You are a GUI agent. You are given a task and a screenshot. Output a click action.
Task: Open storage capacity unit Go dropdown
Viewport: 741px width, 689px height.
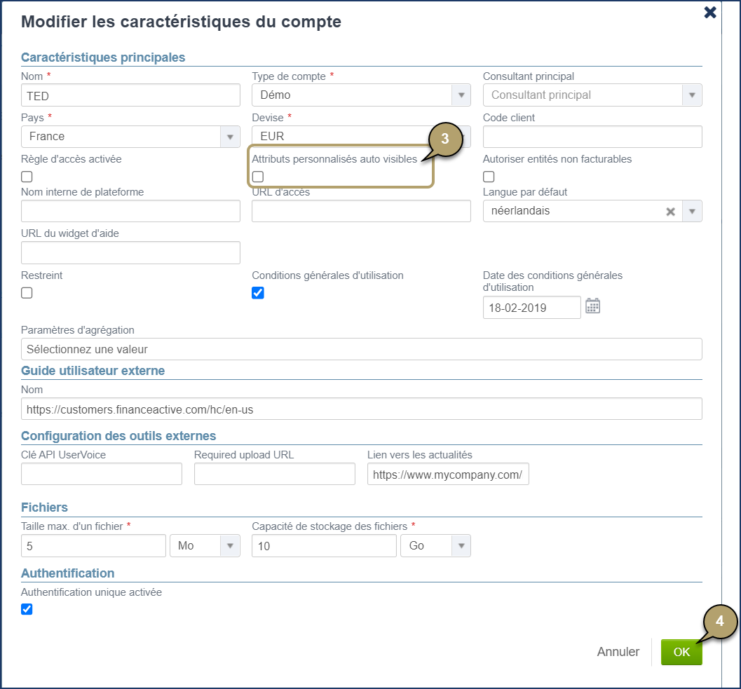click(x=461, y=545)
